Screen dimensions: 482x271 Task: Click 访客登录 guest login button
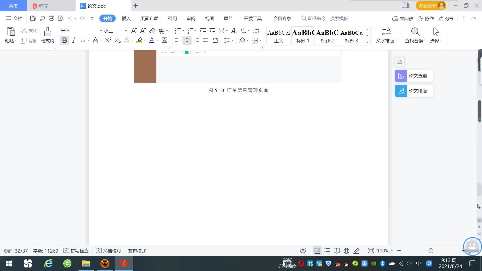click(x=431, y=6)
